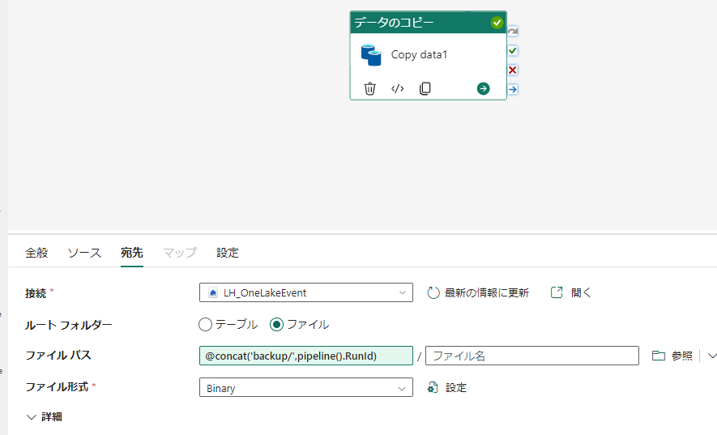Select the ファイル radio button
Screen dimensions: 717x435
click(x=276, y=324)
